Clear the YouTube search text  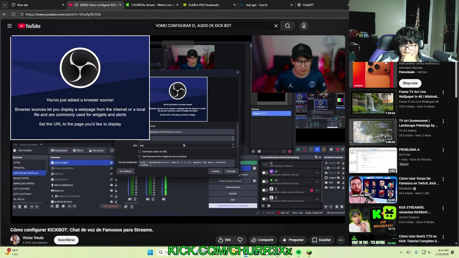tap(276, 26)
